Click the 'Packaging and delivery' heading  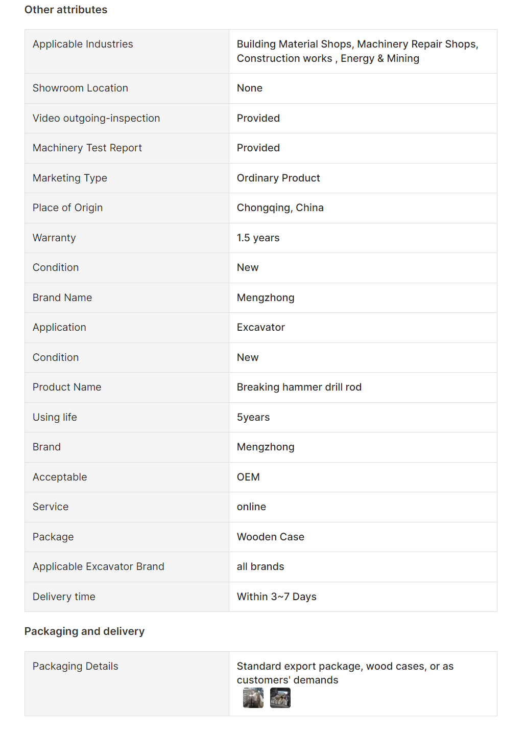(84, 631)
